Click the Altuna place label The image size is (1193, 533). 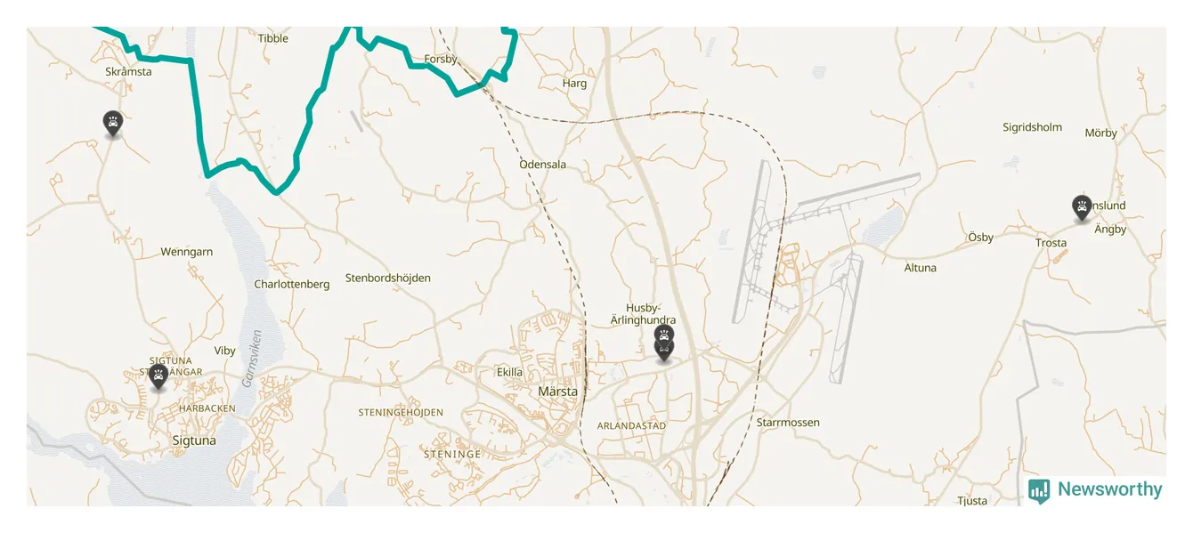tap(921, 268)
